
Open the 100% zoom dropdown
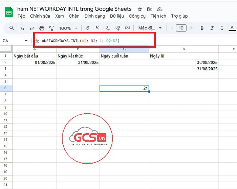tap(68, 28)
